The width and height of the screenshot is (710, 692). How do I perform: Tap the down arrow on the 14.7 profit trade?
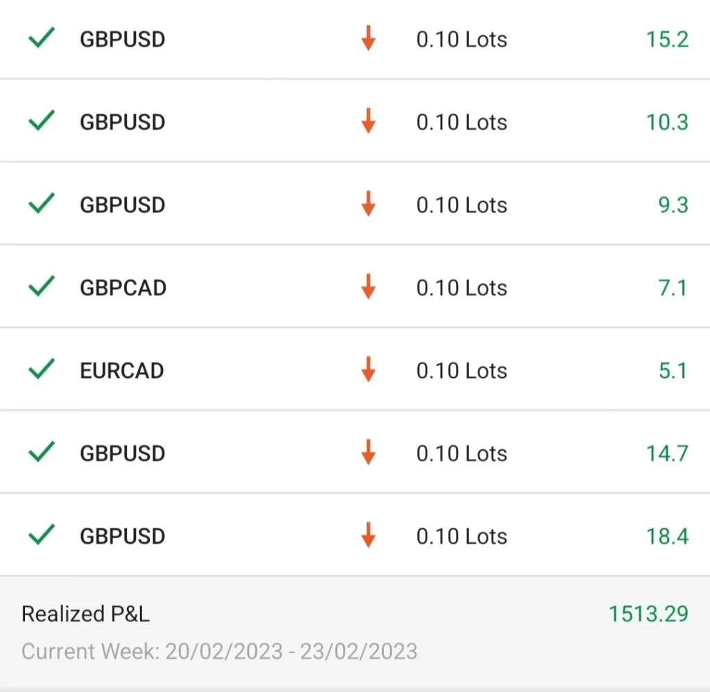coord(369,452)
